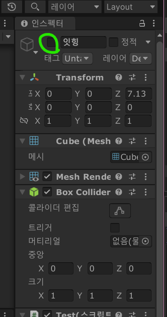Open the mesh object picker circle
This screenshot has width=167, height=317.
tap(145, 157)
